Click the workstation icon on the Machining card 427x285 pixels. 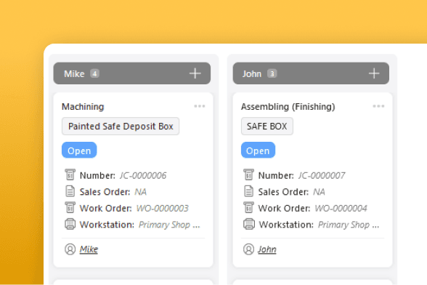pos(70,224)
